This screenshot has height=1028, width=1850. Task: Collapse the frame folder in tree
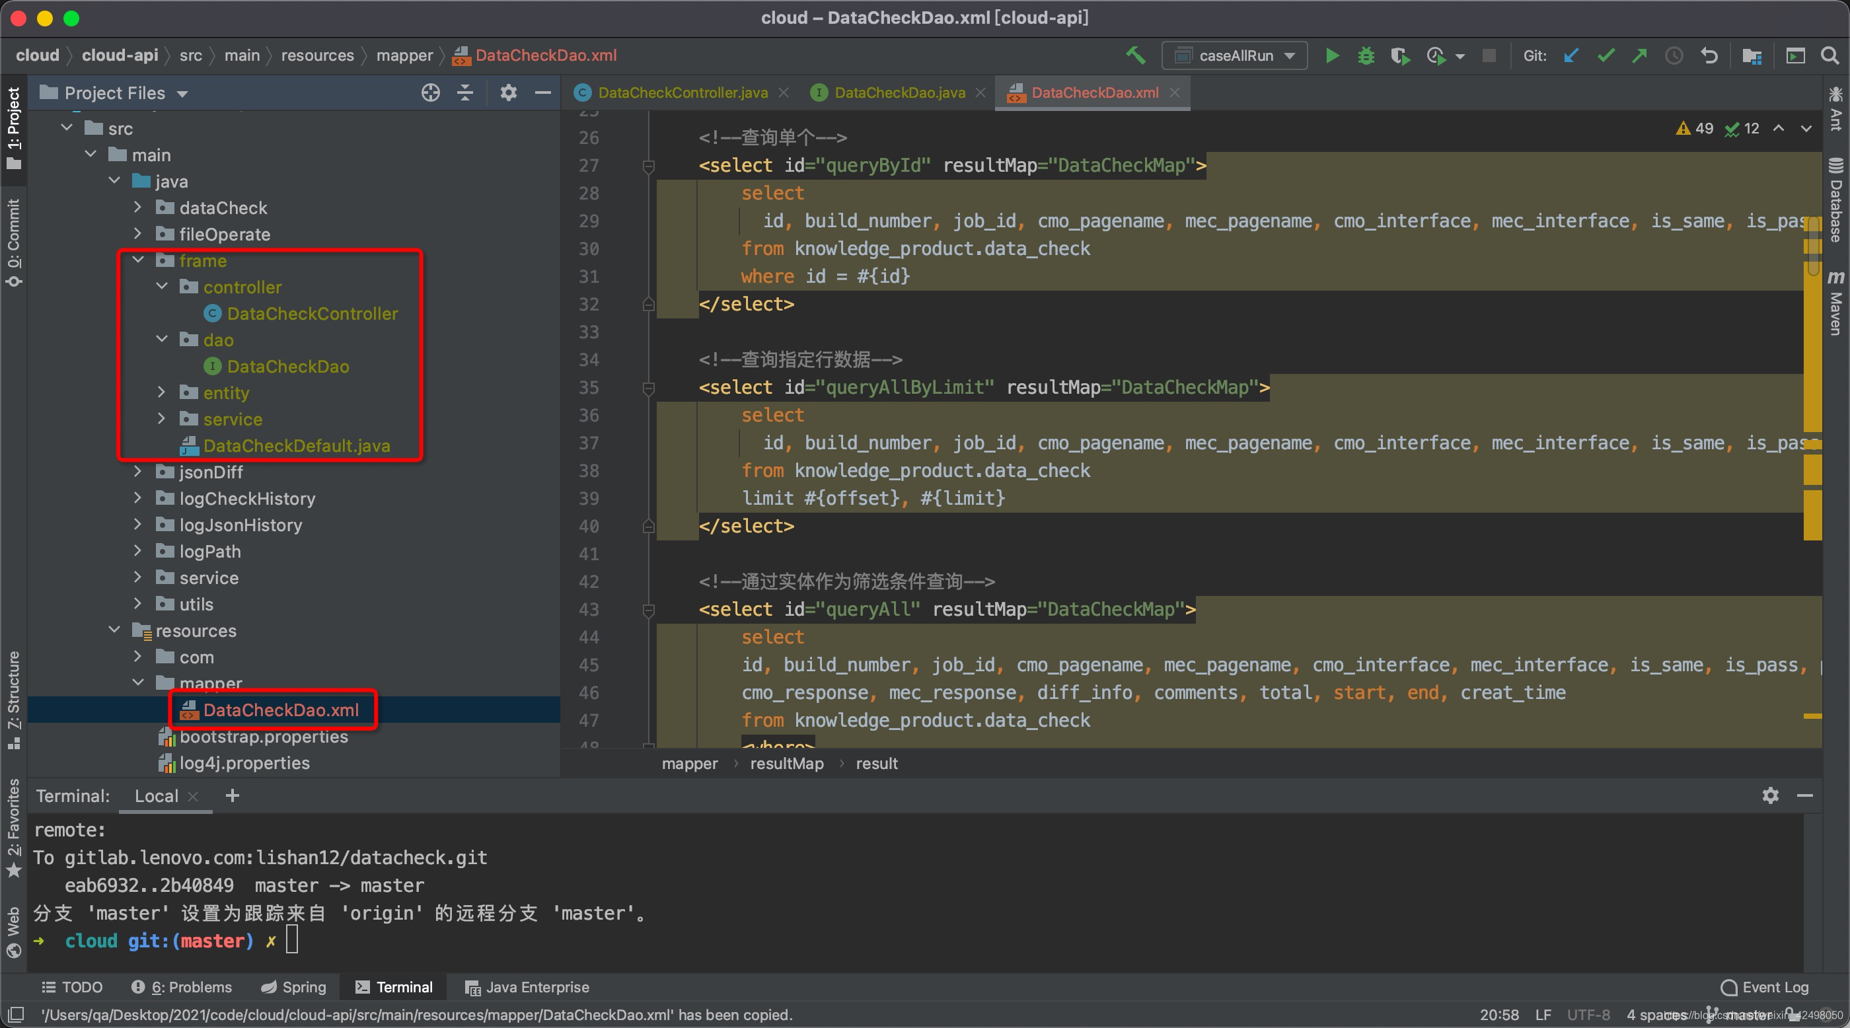139,260
